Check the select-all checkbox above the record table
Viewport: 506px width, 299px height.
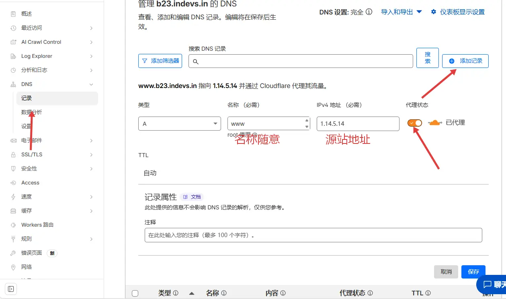pyautogui.click(x=135, y=293)
